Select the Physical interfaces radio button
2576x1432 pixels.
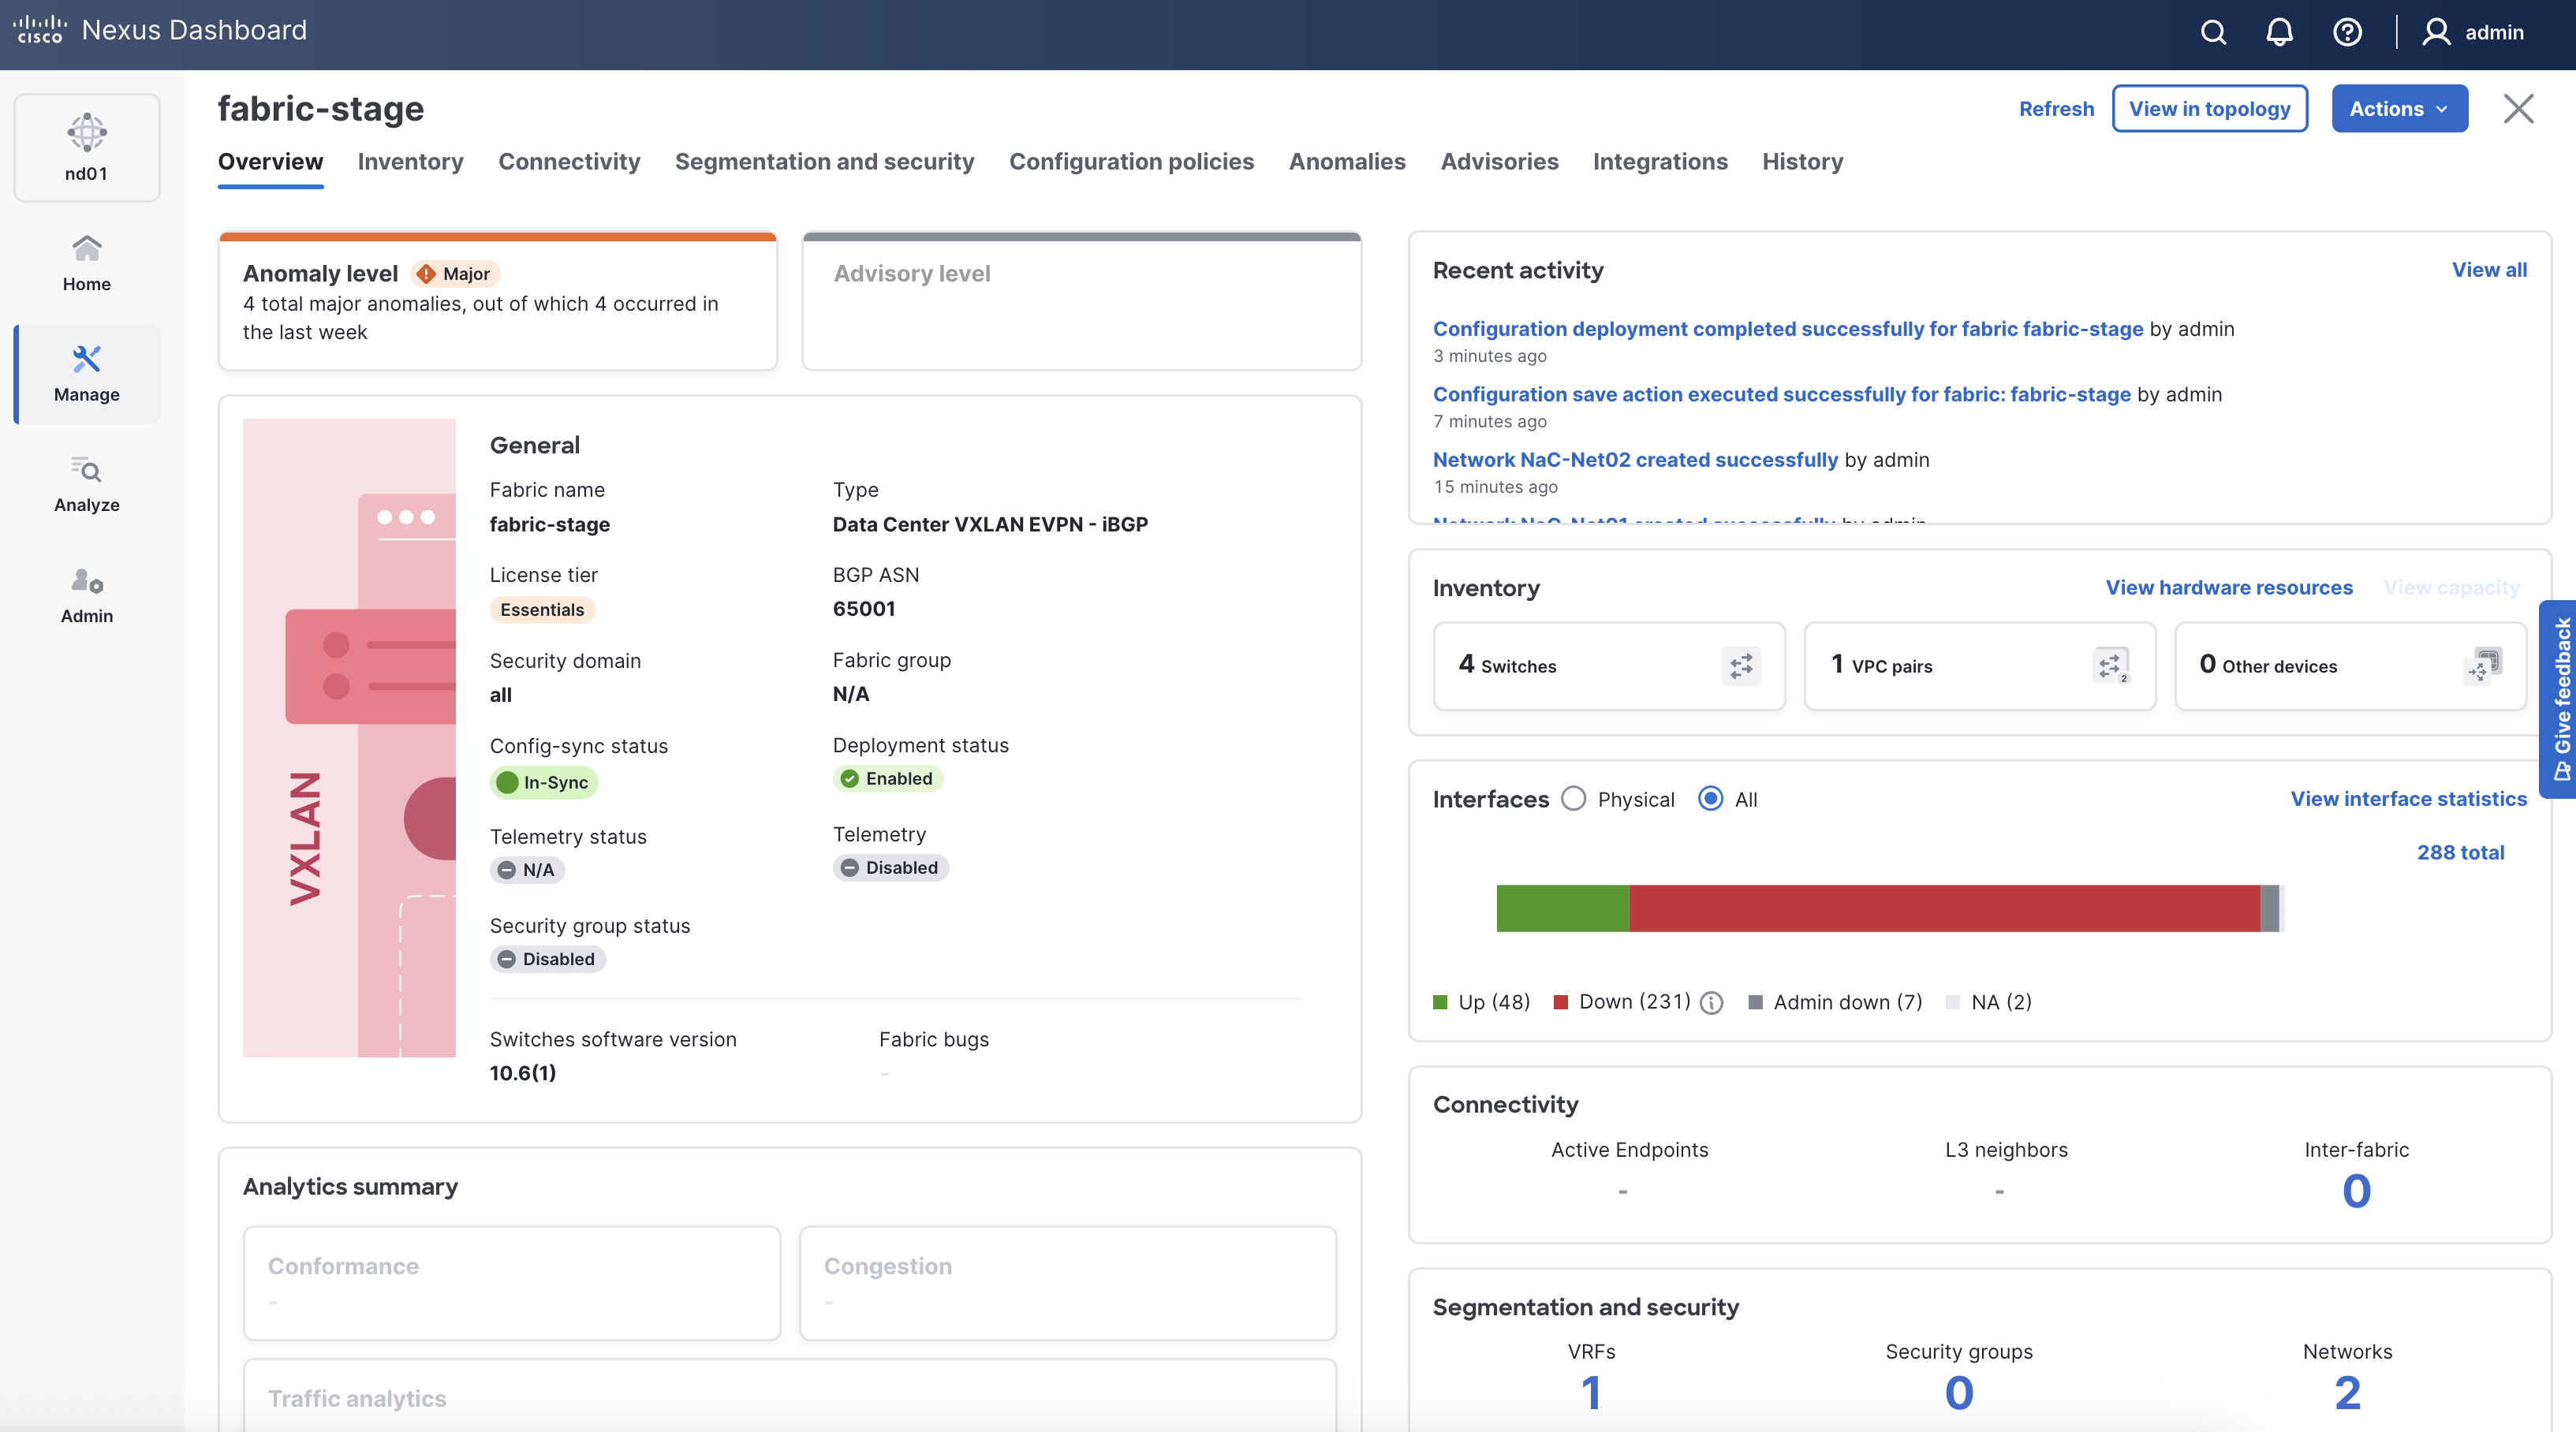click(1574, 799)
